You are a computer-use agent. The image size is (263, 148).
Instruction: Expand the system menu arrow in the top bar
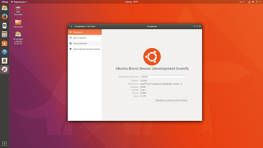coord(260,2)
